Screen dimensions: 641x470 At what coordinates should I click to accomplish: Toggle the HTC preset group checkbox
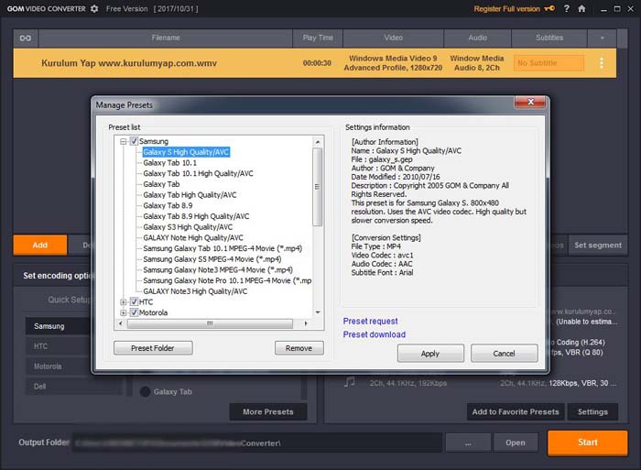[x=134, y=301]
